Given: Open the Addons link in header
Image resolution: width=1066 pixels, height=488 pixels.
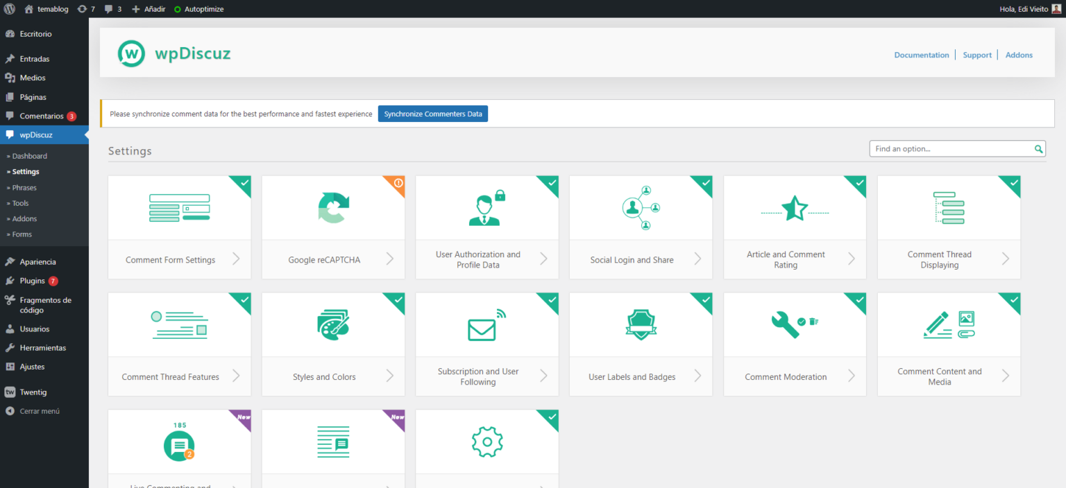Looking at the screenshot, I should pos(1019,55).
